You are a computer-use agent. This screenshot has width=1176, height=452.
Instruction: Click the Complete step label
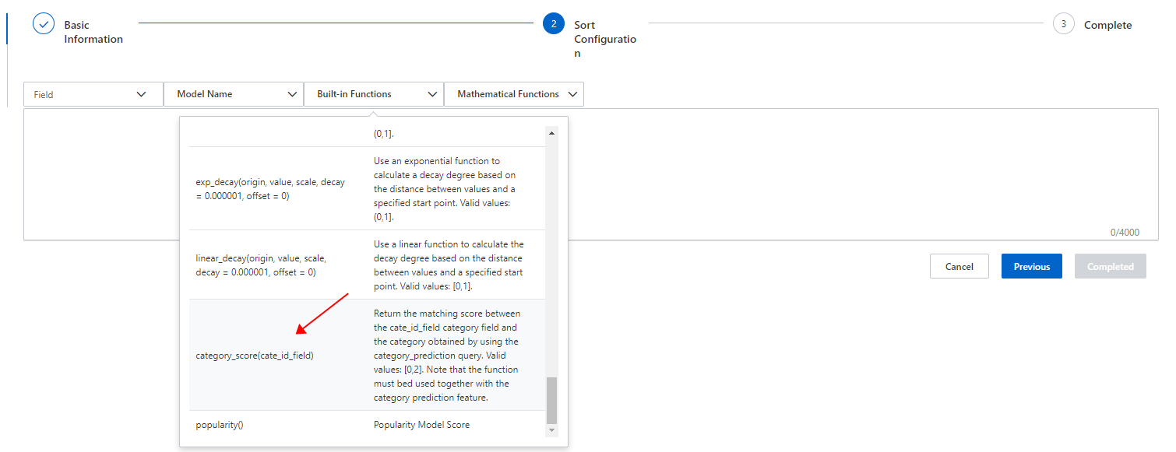[x=1107, y=25]
